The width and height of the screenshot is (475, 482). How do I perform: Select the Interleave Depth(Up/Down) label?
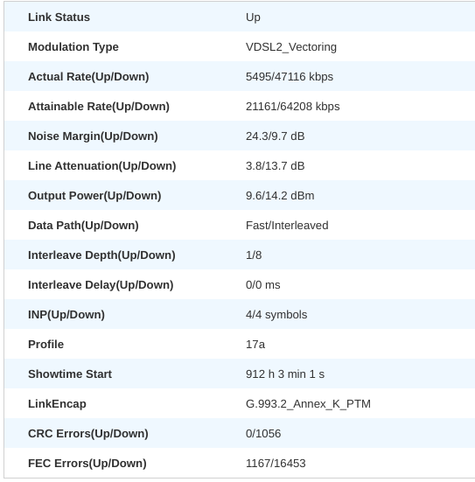[x=101, y=255]
